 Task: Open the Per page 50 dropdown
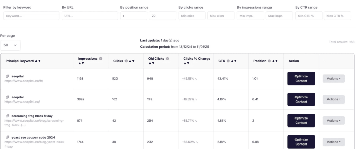[10, 45]
